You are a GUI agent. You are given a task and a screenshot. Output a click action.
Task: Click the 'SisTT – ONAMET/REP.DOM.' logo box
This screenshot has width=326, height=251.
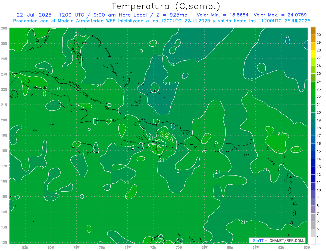(x=277, y=240)
